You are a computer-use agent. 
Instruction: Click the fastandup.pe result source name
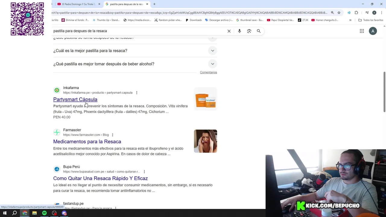pos(73,204)
